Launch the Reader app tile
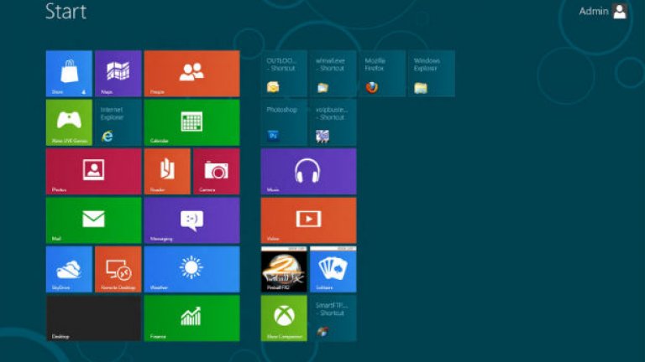 pyautogui.click(x=167, y=171)
